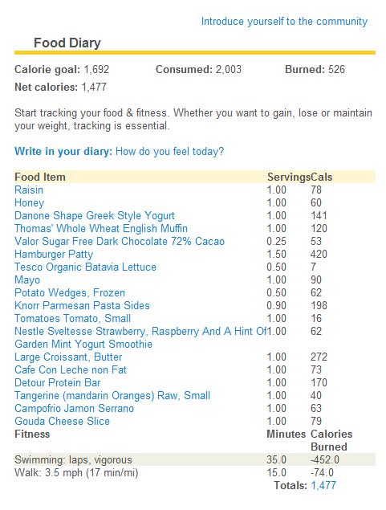The image size is (386, 510).
Task: Open Tesco Organic Batavia Lettuce item
Action: 85,267
